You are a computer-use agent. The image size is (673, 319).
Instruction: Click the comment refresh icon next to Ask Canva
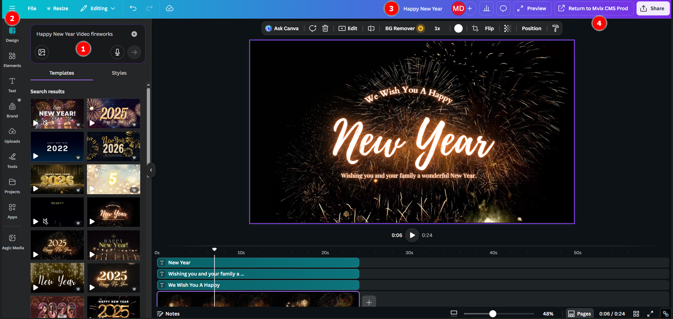pos(313,28)
